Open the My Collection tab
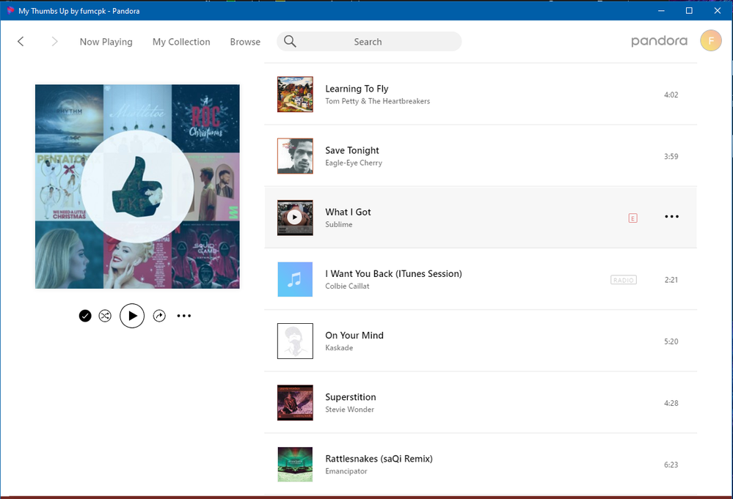This screenshot has height=499, width=733. tap(181, 42)
